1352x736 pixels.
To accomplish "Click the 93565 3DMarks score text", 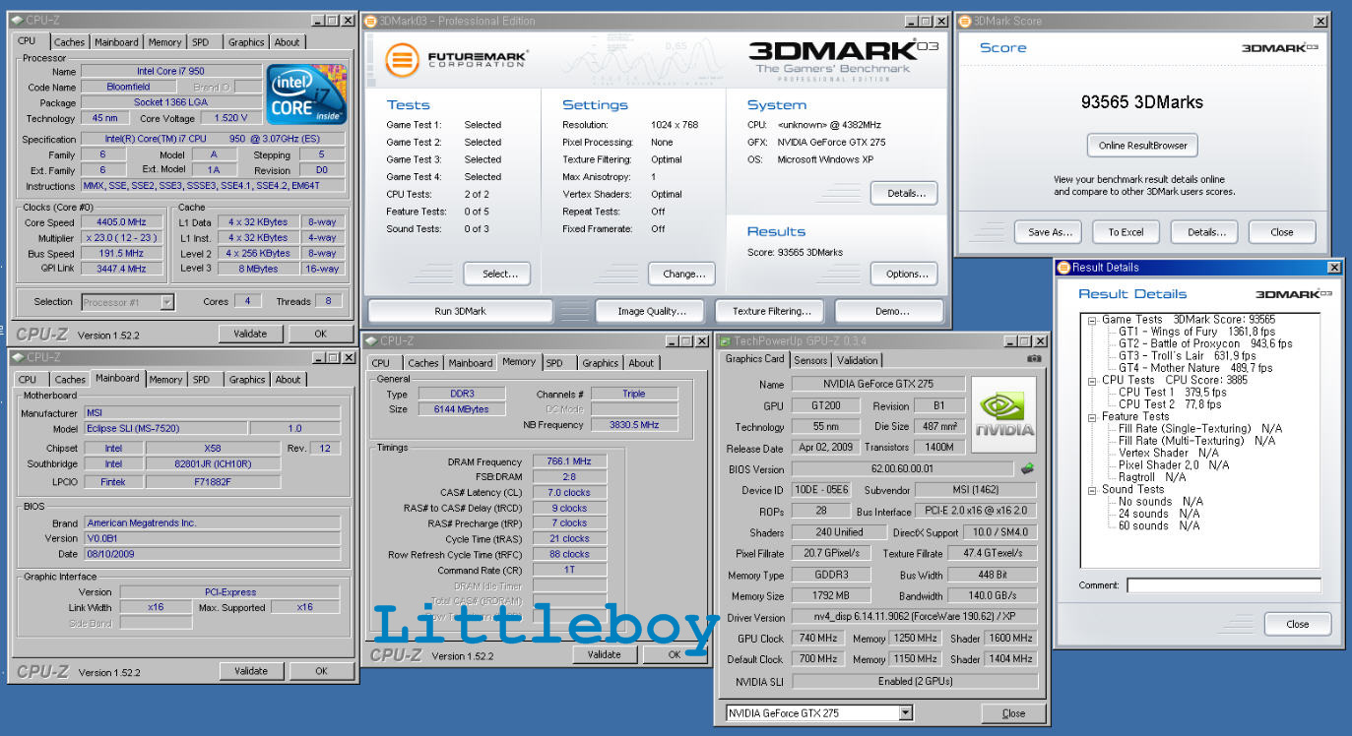I will 1141,101.
